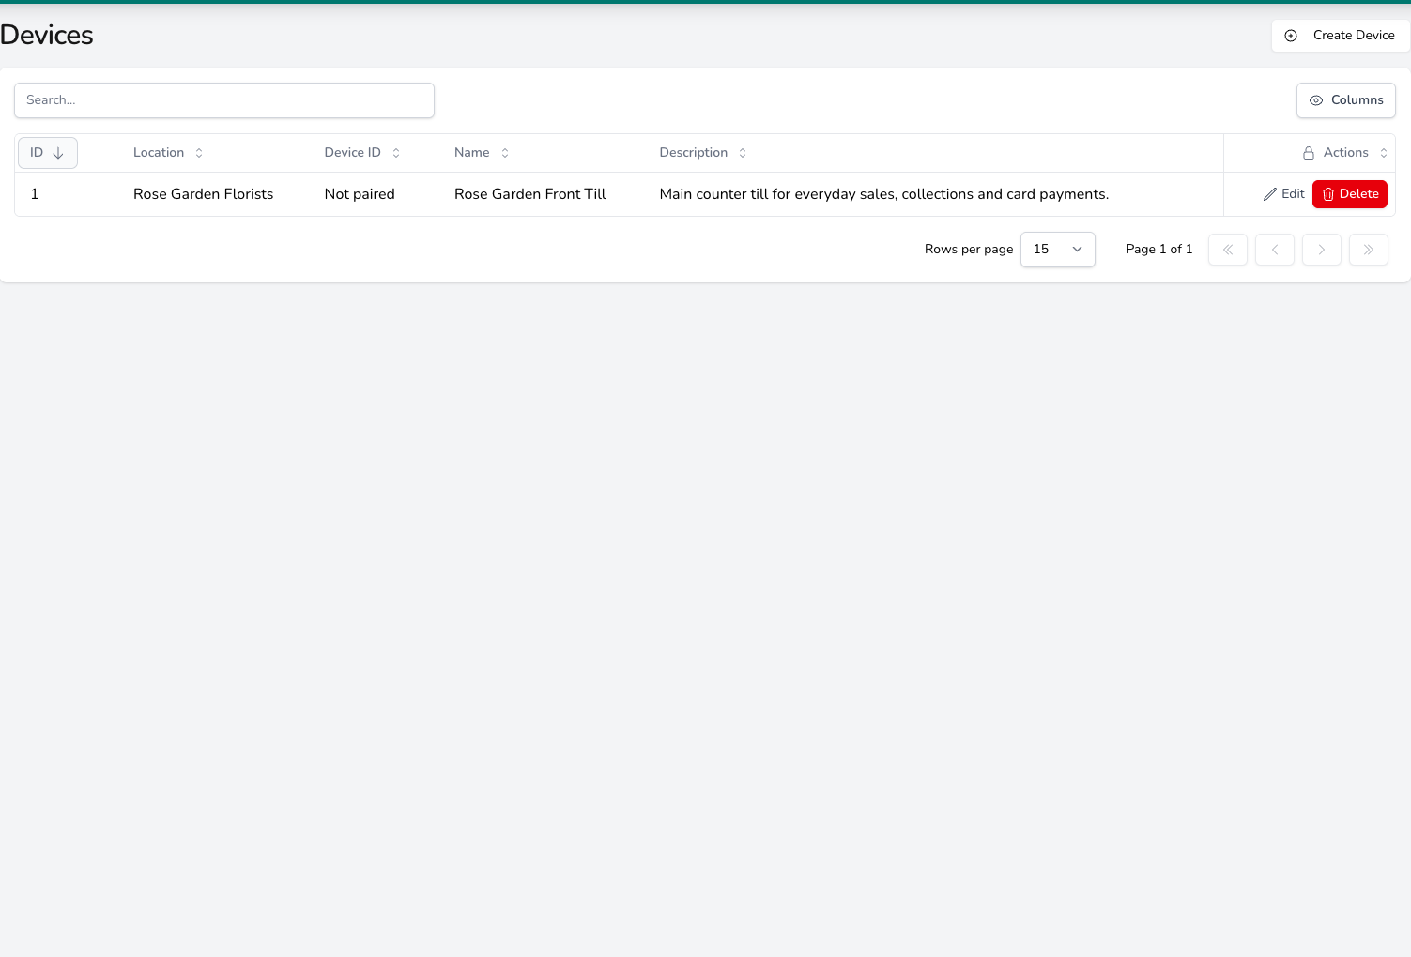Click the 'Page 1 of 1' indicator
Screen dimensions: 1411x957
(x=1159, y=250)
